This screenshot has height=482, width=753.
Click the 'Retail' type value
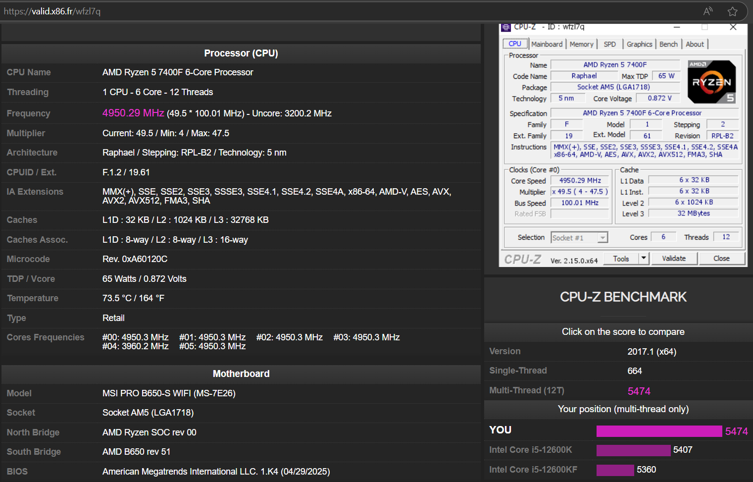click(x=113, y=318)
